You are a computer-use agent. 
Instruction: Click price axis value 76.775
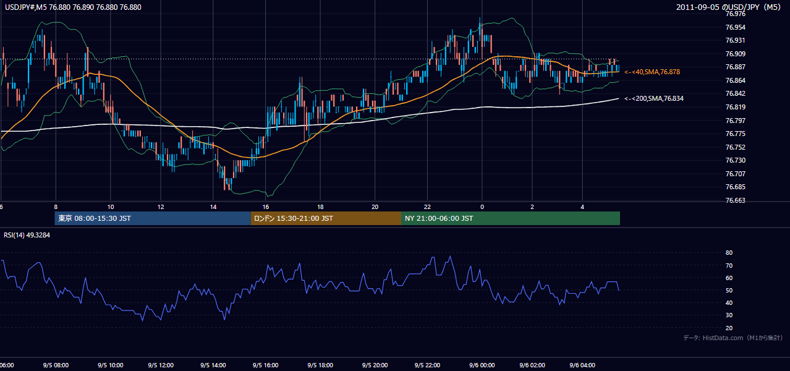(x=735, y=134)
